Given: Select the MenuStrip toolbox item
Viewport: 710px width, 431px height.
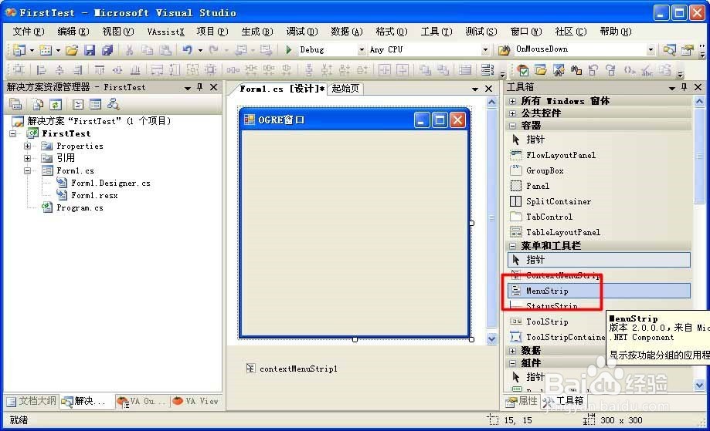Looking at the screenshot, I should tap(599, 291).
